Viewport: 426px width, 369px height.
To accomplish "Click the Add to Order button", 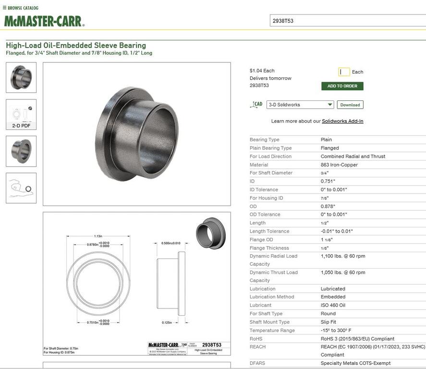I will point(342,86).
